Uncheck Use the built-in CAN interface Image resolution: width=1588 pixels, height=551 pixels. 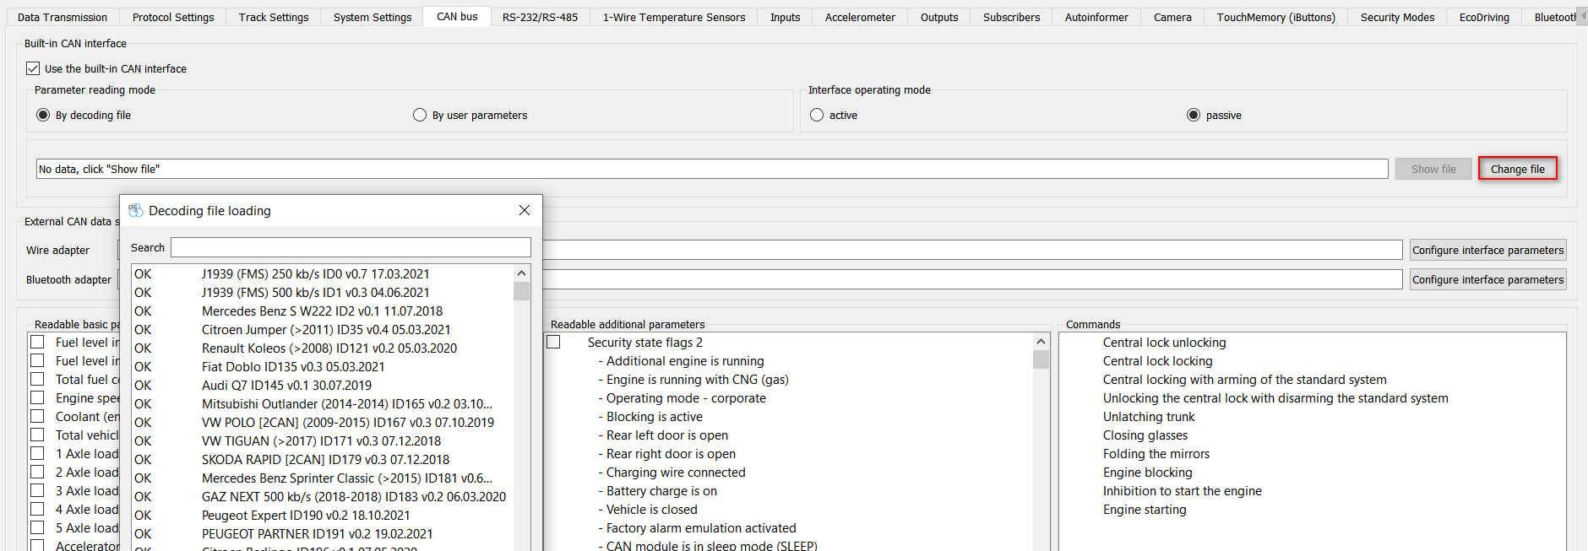(34, 68)
